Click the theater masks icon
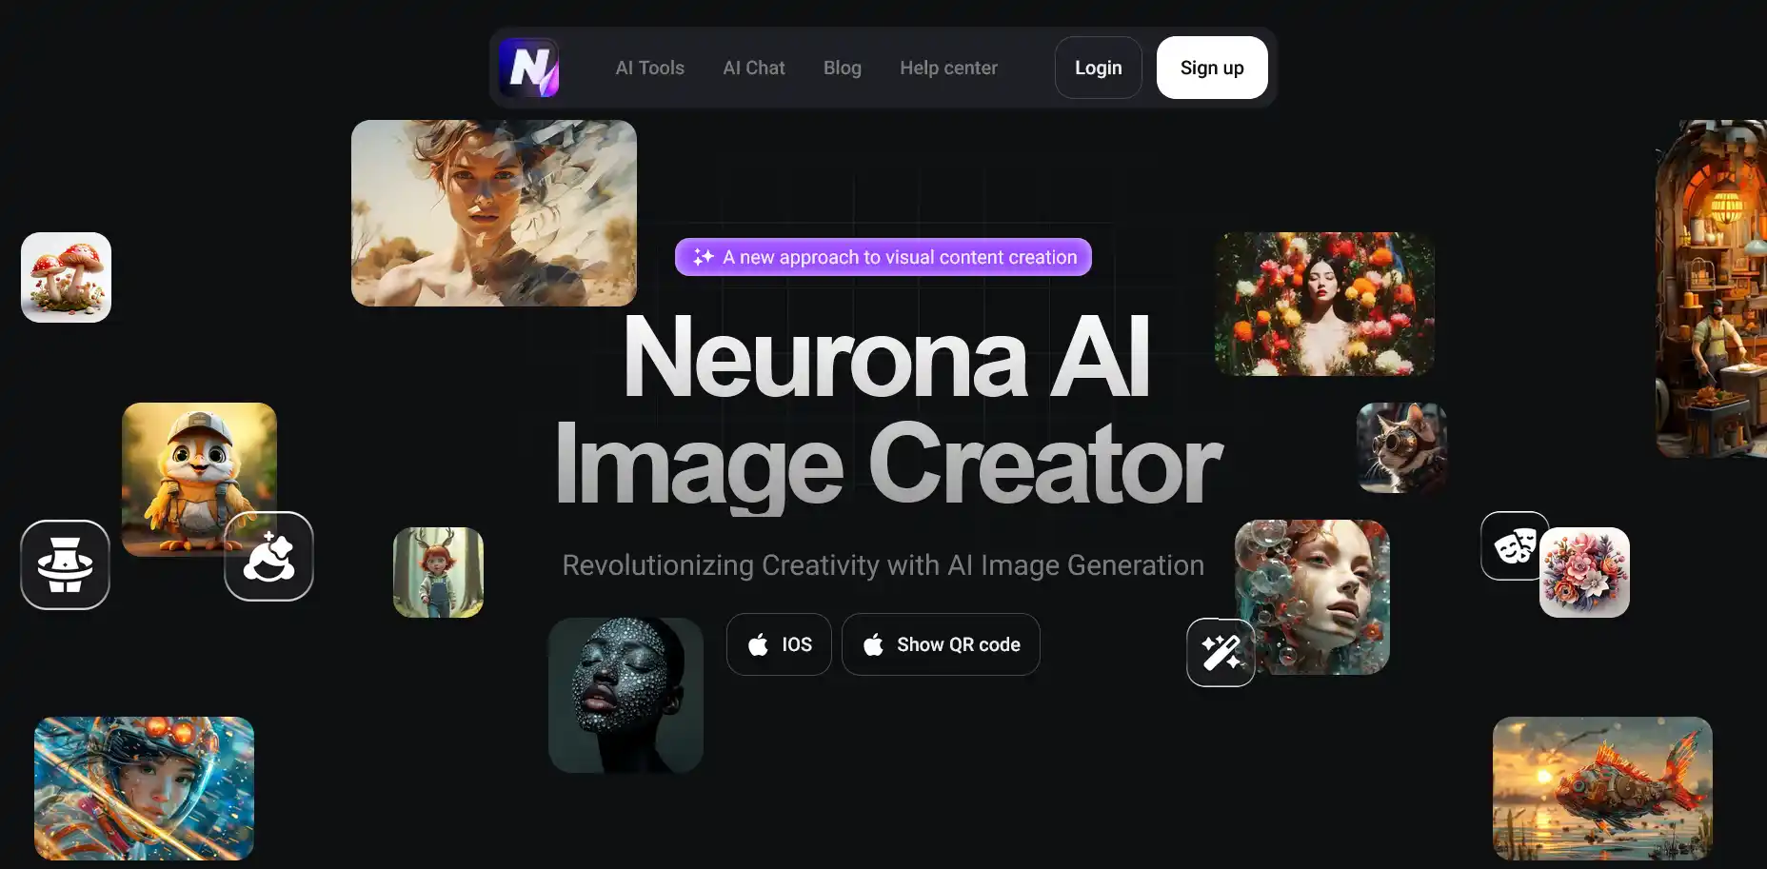 1514,546
